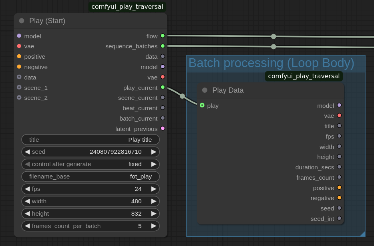Click the midpoint dot on the sequence_batches link
This screenshot has width=374, height=246.
pos(273,47)
